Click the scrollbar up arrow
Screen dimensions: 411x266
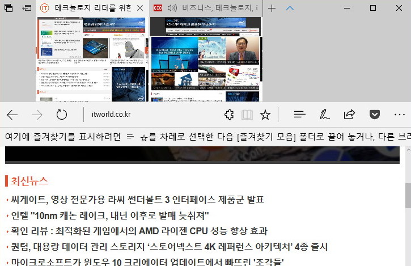(408, 150)
